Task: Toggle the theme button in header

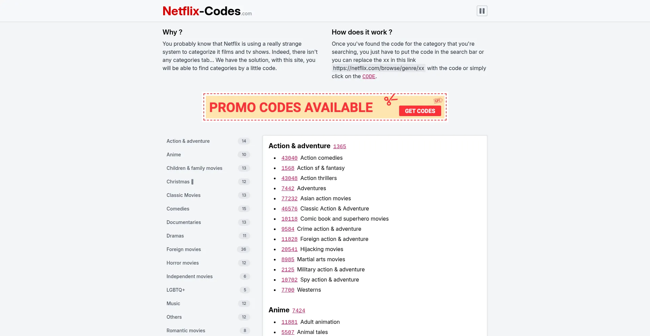Action: pyautogui.click(x=482, y=11)
